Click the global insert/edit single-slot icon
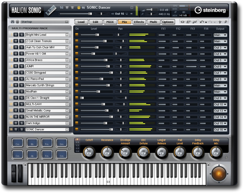The height and width of the screenshot is (193, 244). (x=182, y=22)
